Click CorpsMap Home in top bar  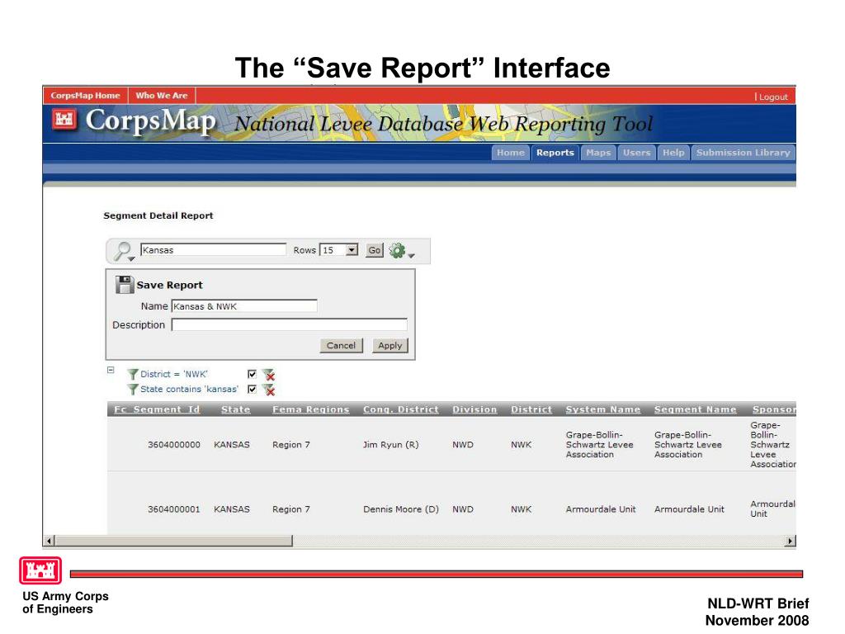85,96
